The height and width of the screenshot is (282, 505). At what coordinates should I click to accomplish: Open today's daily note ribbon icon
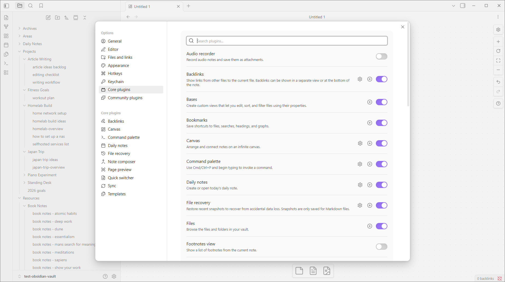[x=6, y=45]
